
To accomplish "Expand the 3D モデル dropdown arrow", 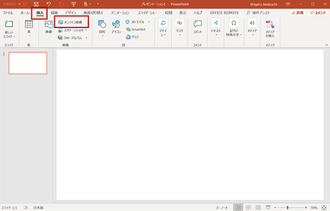I will pyautogui.click(x=149, y=22).
